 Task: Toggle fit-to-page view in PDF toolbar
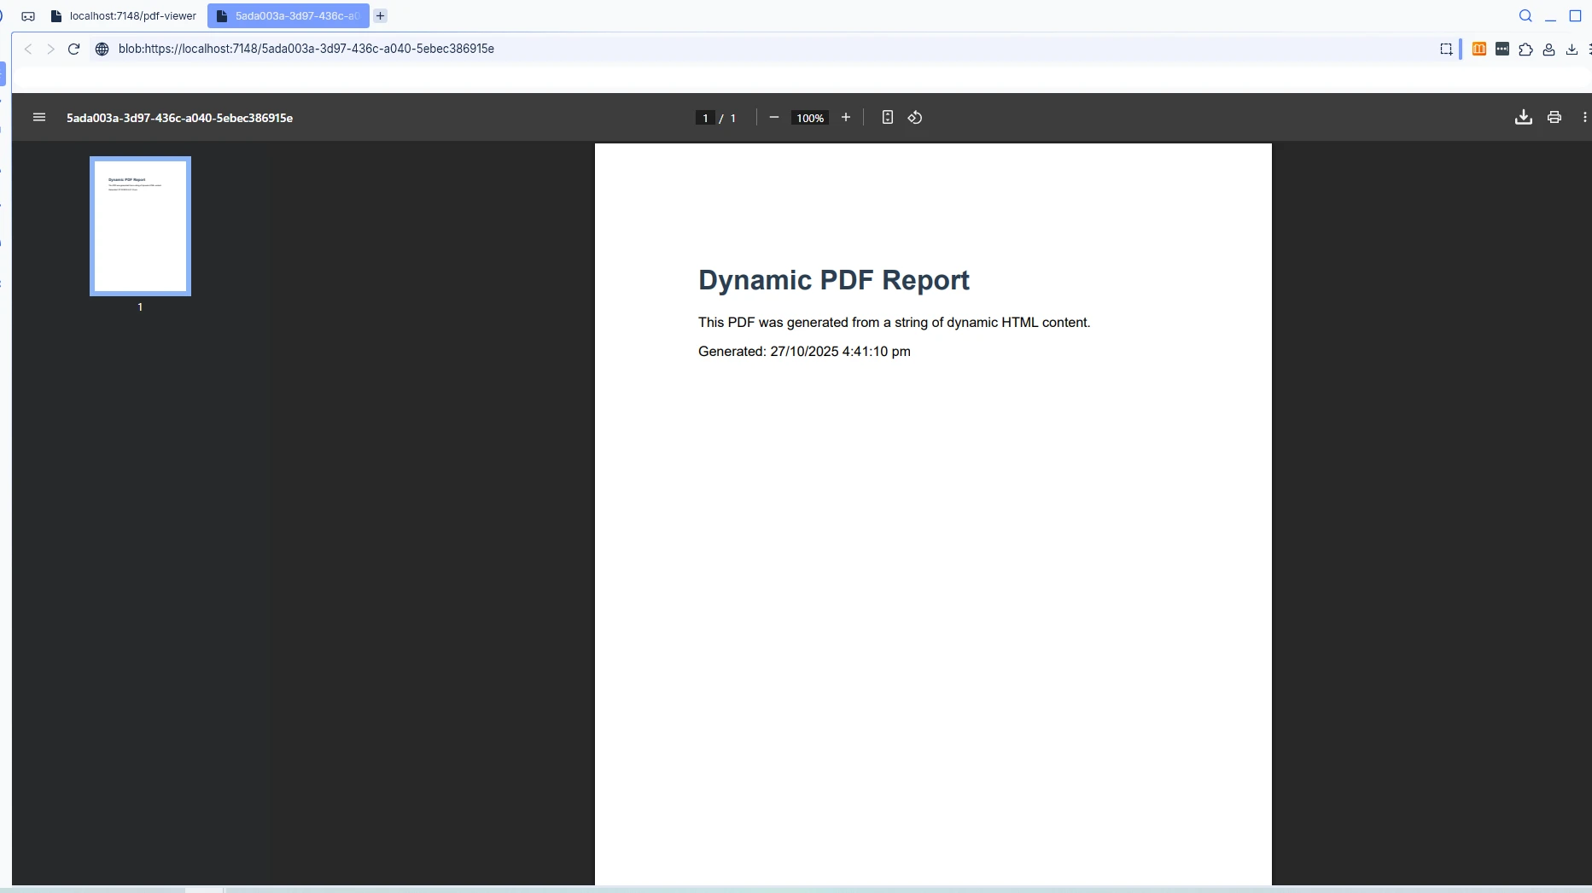coord(887,117)
